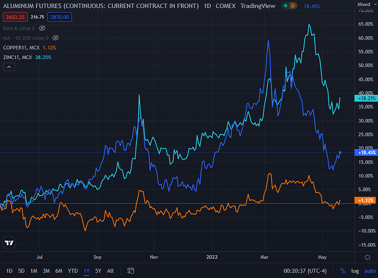Click the 216.75 spread value
Image resolution: width=378 pixels, height=278 pixels.
(x=37, y=17)
